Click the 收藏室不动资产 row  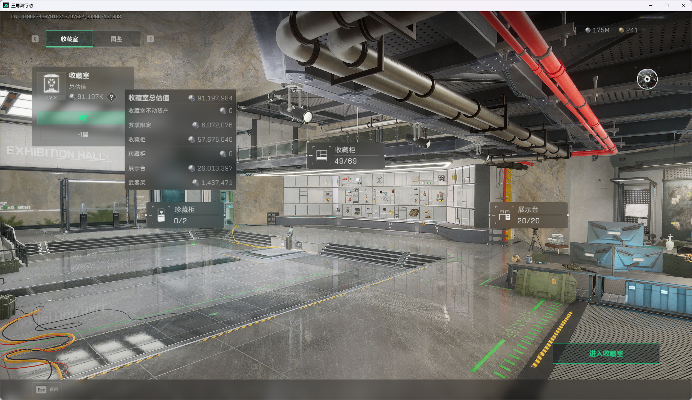(x=180, y=111)
